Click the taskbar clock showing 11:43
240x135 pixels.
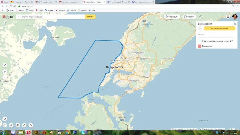point(233,133)
